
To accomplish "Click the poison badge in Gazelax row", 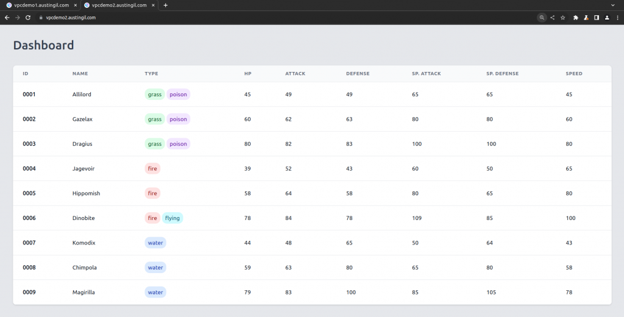I will tap(179, 119).
